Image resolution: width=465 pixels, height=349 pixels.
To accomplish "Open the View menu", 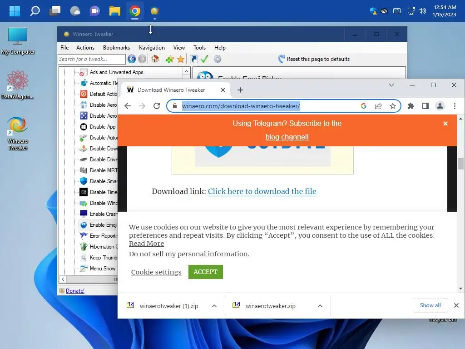I will point(179,47).
